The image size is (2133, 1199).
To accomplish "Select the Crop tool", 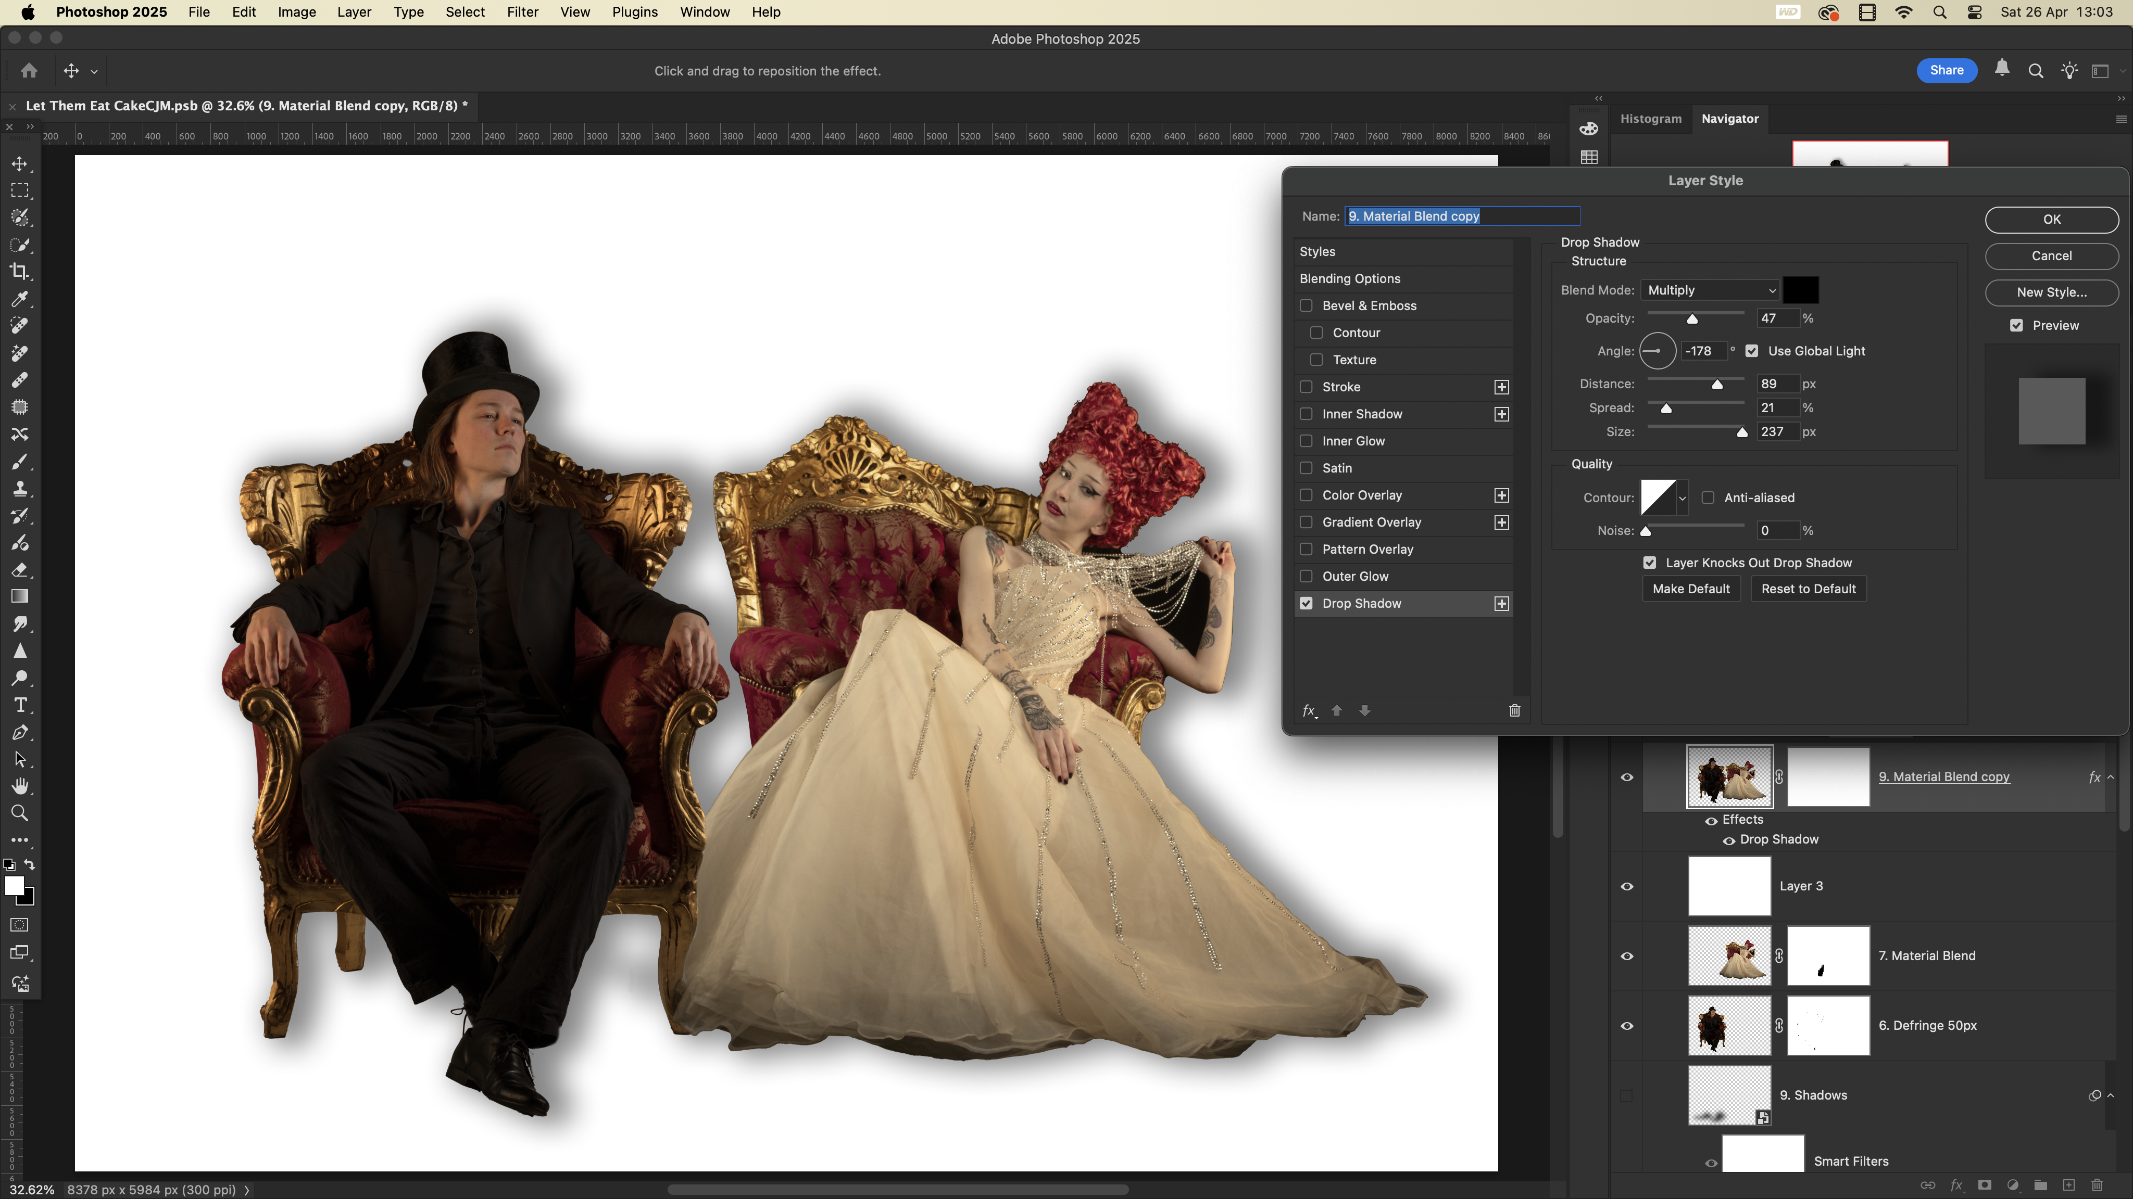I will (x=20, y=272).
